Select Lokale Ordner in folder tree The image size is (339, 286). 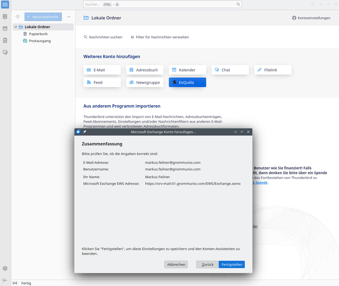pyautogui.click(x=43, y=27)
